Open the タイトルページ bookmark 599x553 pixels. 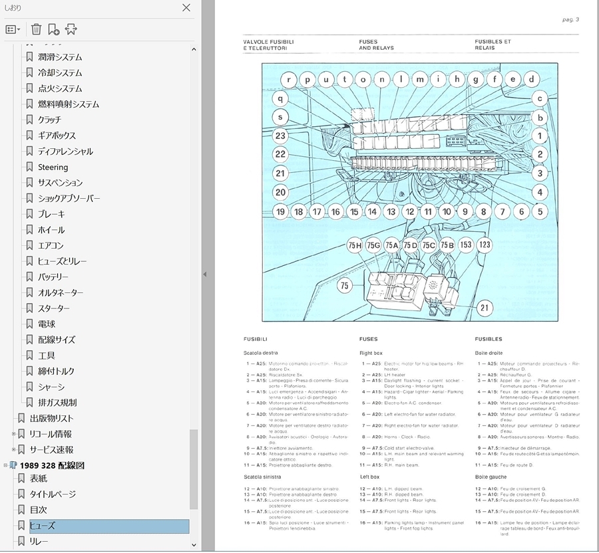53,494
